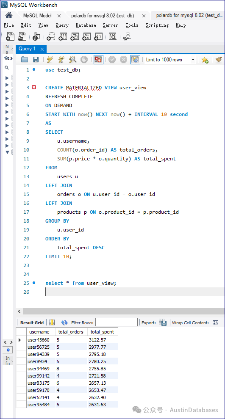Save the script with floppy disk icon
This screenshot has width=225, height=419.
point(36,60)
